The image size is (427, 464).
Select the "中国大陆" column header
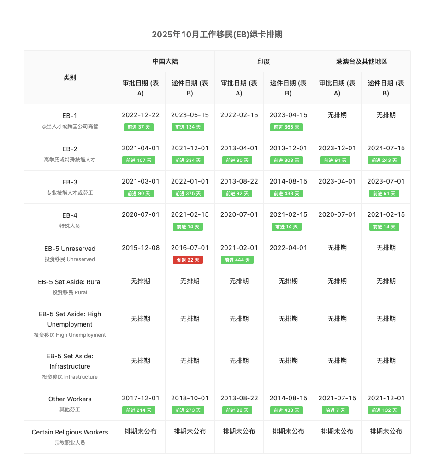point(165,61)
